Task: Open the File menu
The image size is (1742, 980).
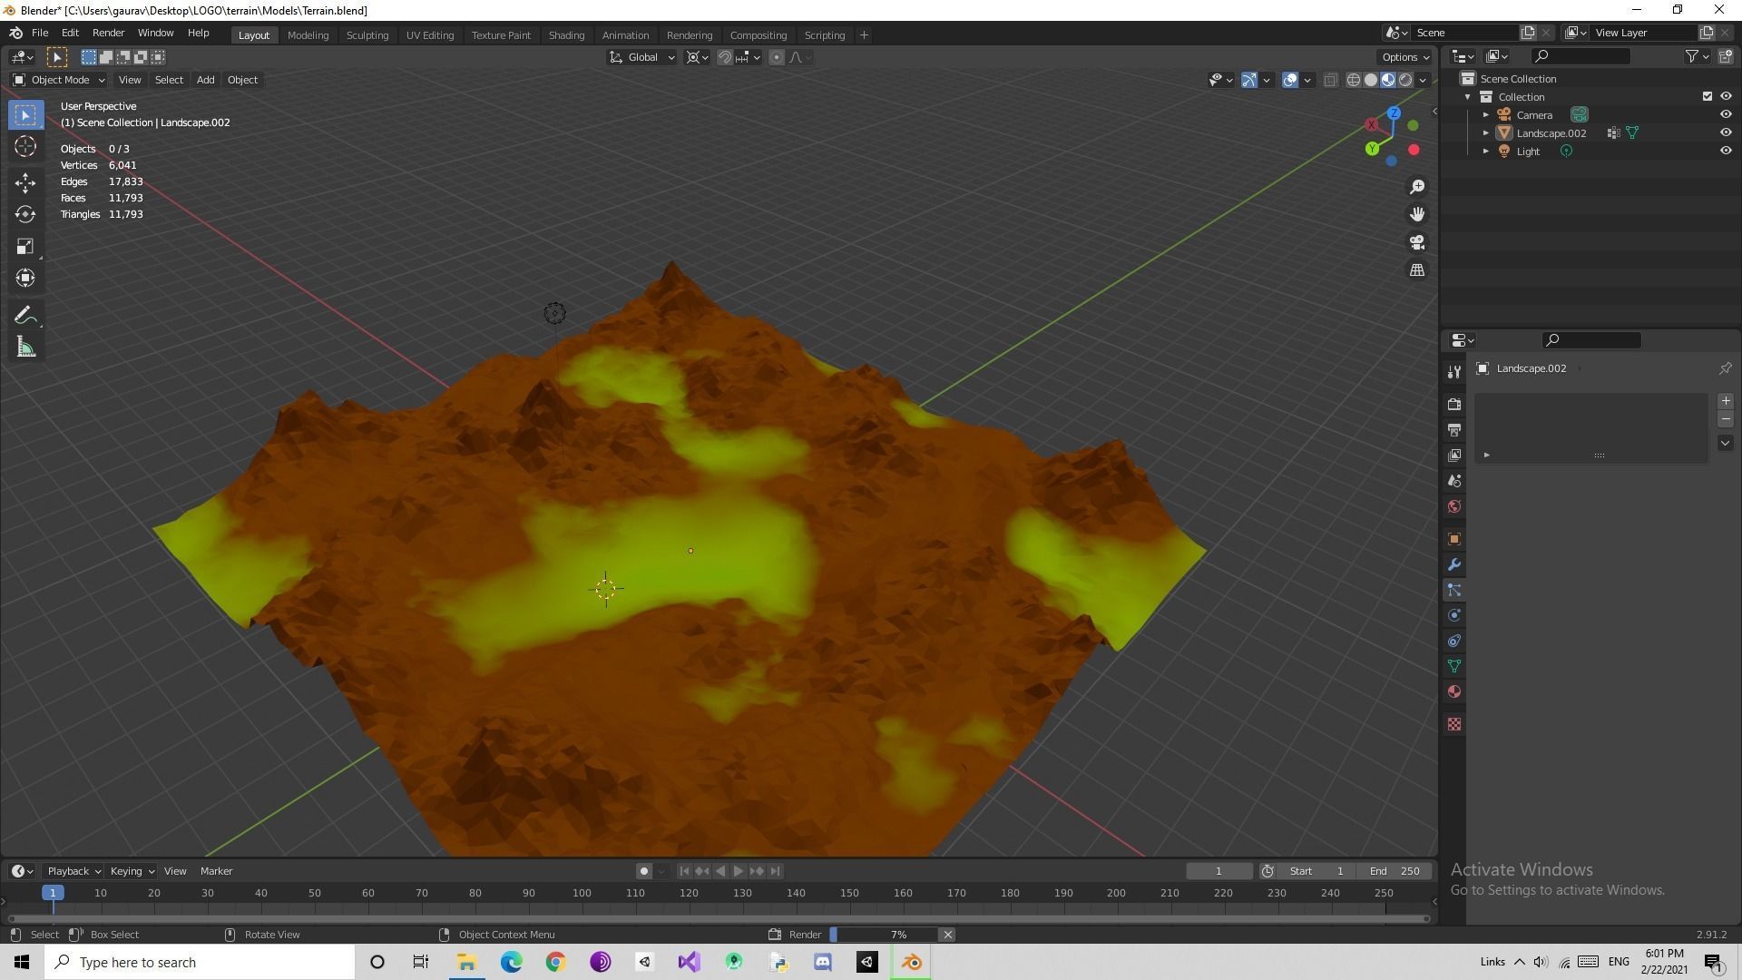Action: [x=40, y=33]
